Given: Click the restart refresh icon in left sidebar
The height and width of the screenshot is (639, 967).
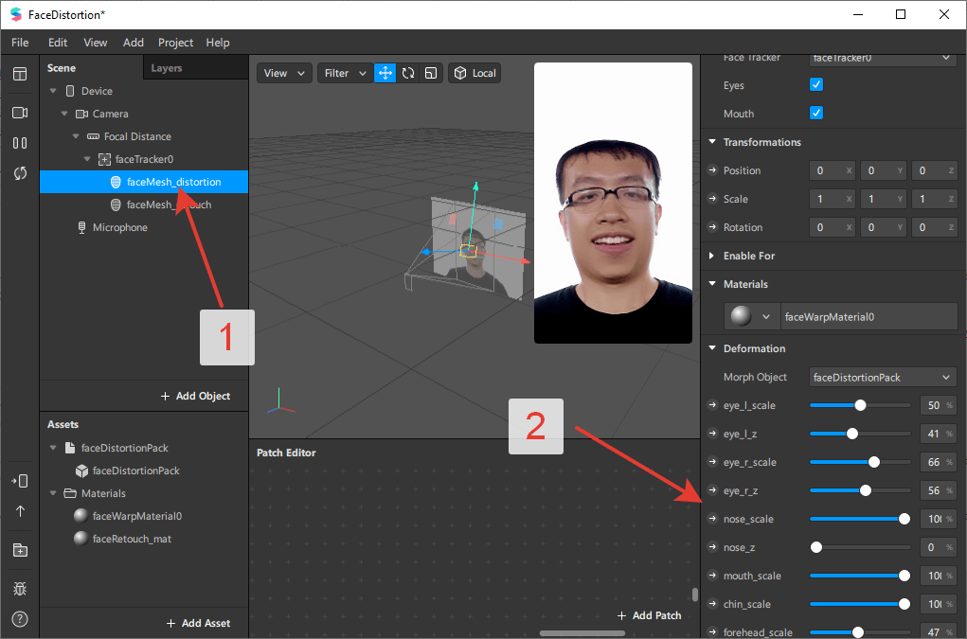Looking at the screenshot, I should pos(20,173).
